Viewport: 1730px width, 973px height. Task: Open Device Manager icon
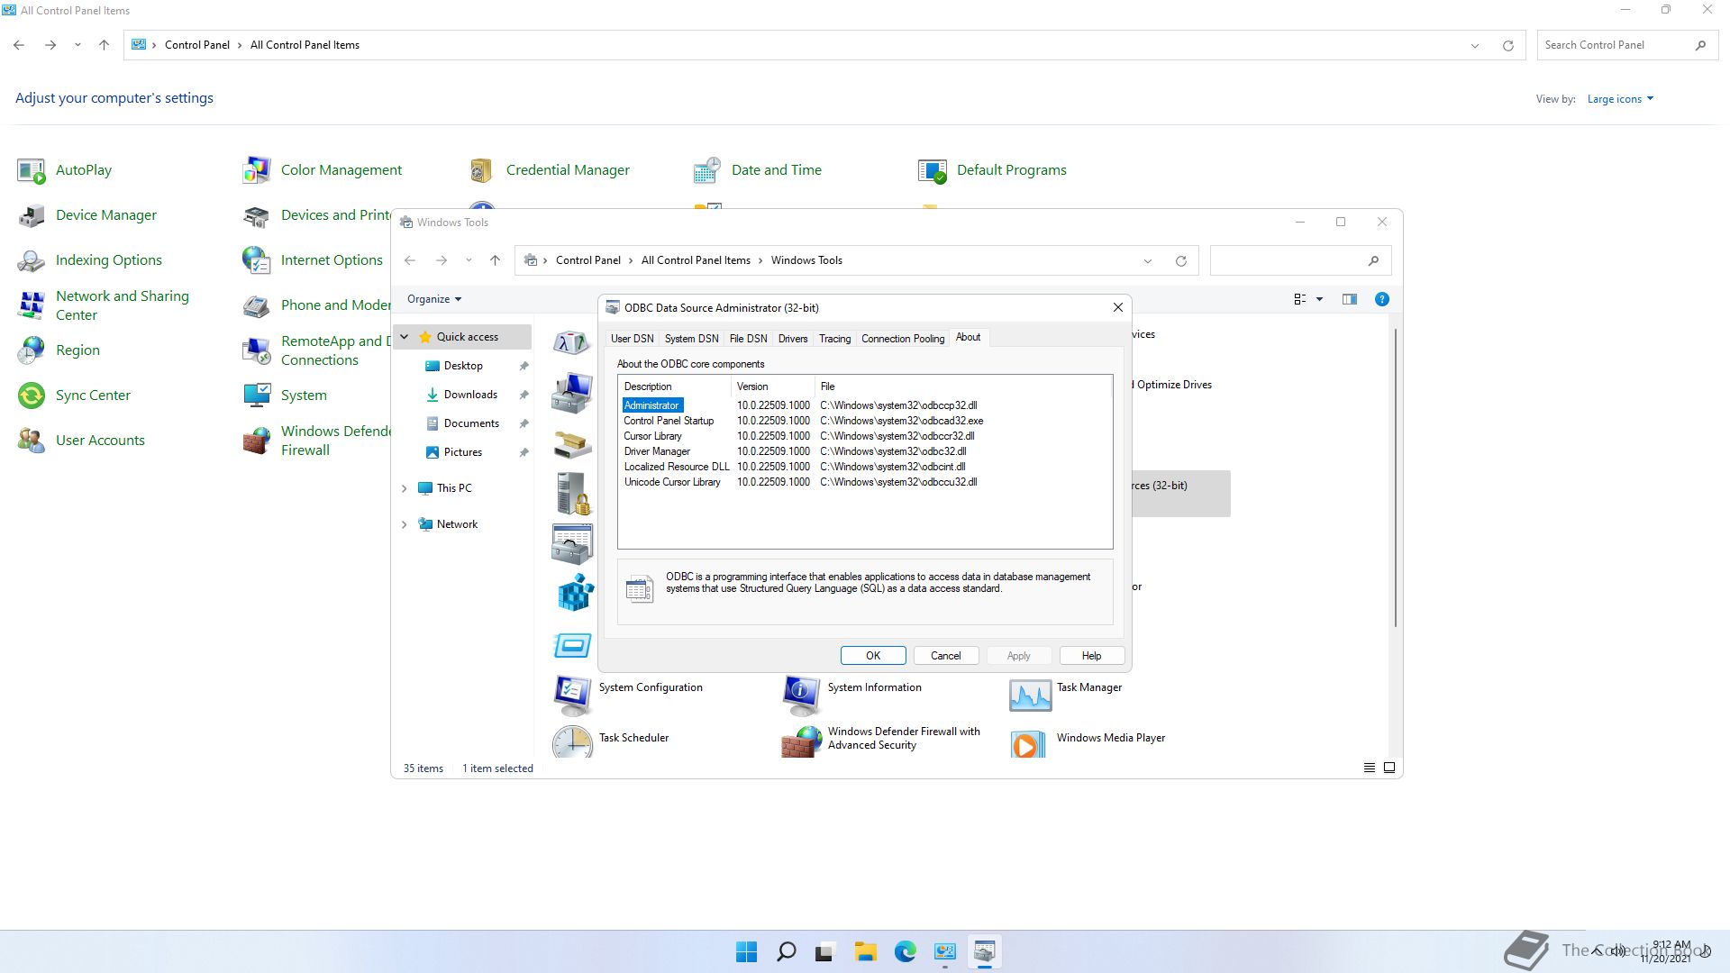tap(32, 215)
